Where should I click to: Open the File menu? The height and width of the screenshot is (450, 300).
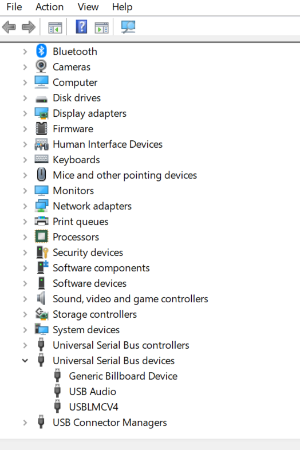14,7
